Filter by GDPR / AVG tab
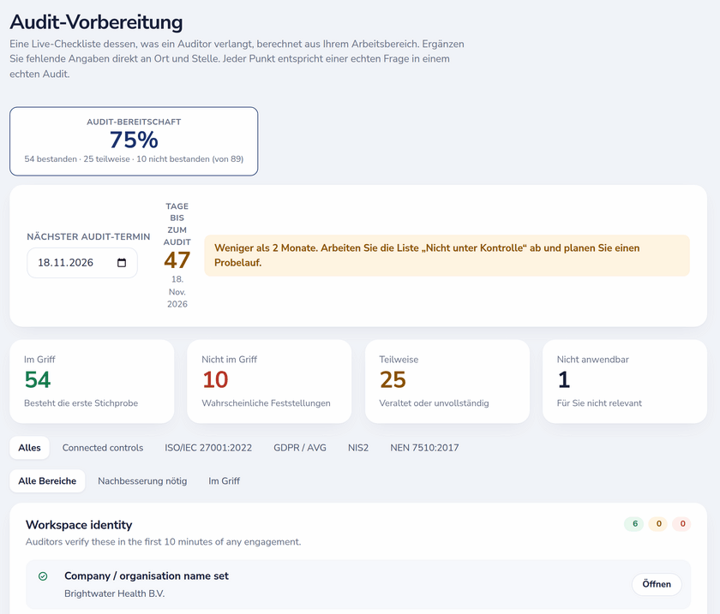The width and height of the screenshot is (720, 614). tap(300, 448)
